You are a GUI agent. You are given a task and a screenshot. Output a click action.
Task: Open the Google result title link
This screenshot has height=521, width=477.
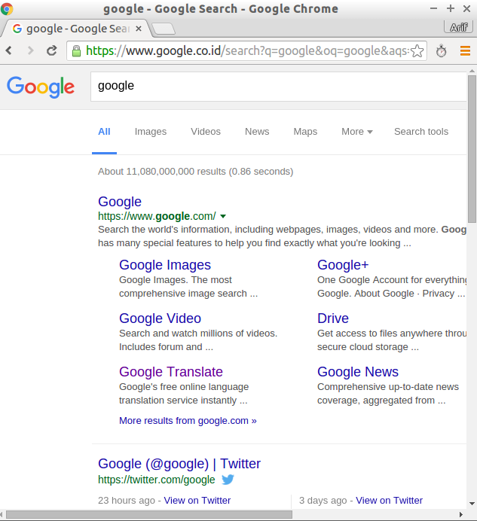[120, 202]
